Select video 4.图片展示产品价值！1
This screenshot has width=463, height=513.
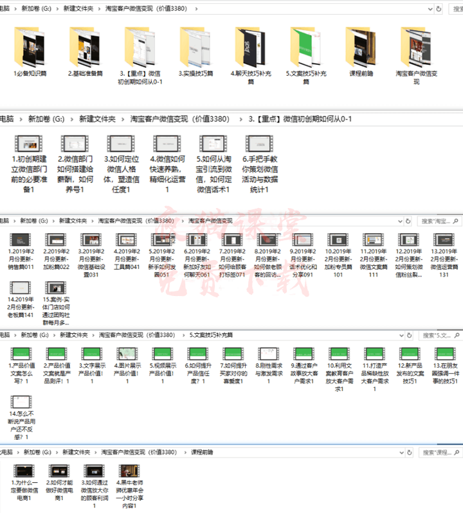(127, 366)
